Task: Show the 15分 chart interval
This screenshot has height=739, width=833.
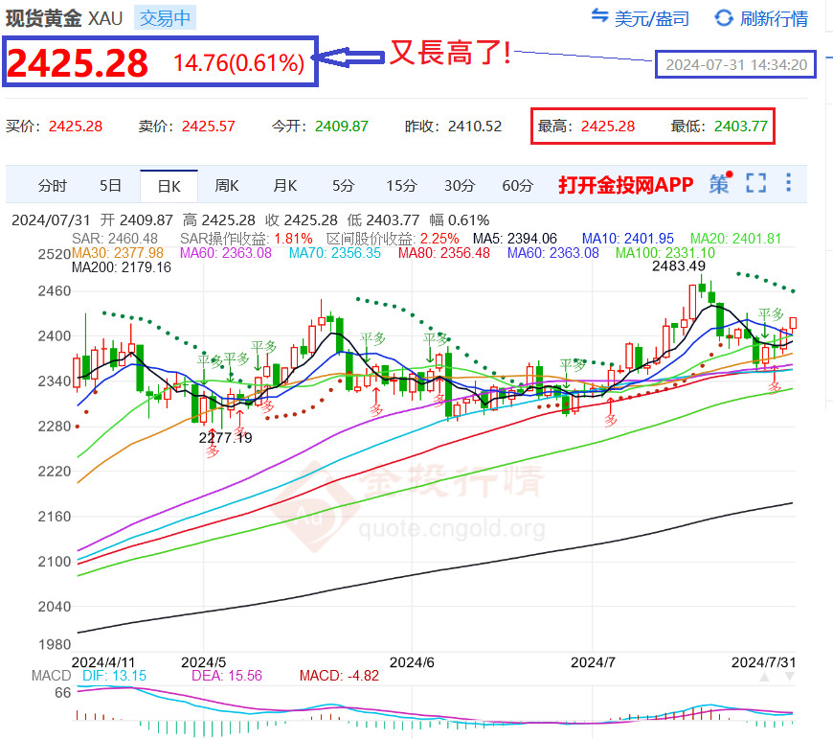Action: [401, 186]
